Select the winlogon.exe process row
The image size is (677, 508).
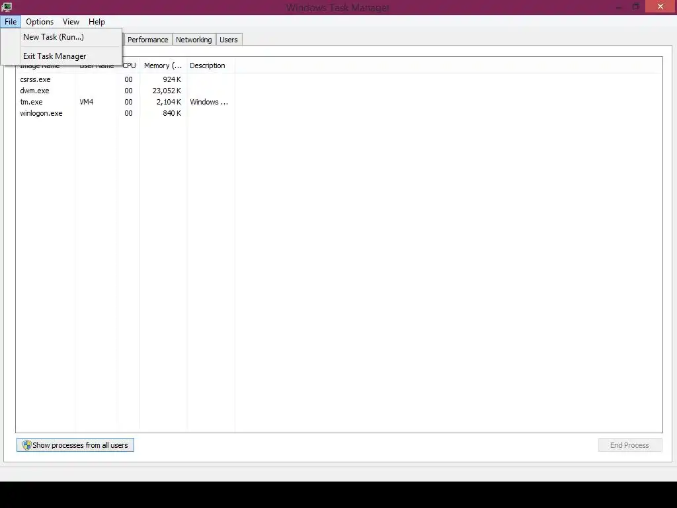[x=125, y=113]
